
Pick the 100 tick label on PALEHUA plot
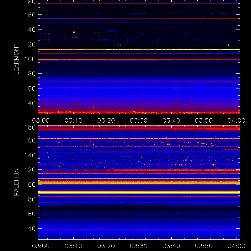(x=30, y=184)
